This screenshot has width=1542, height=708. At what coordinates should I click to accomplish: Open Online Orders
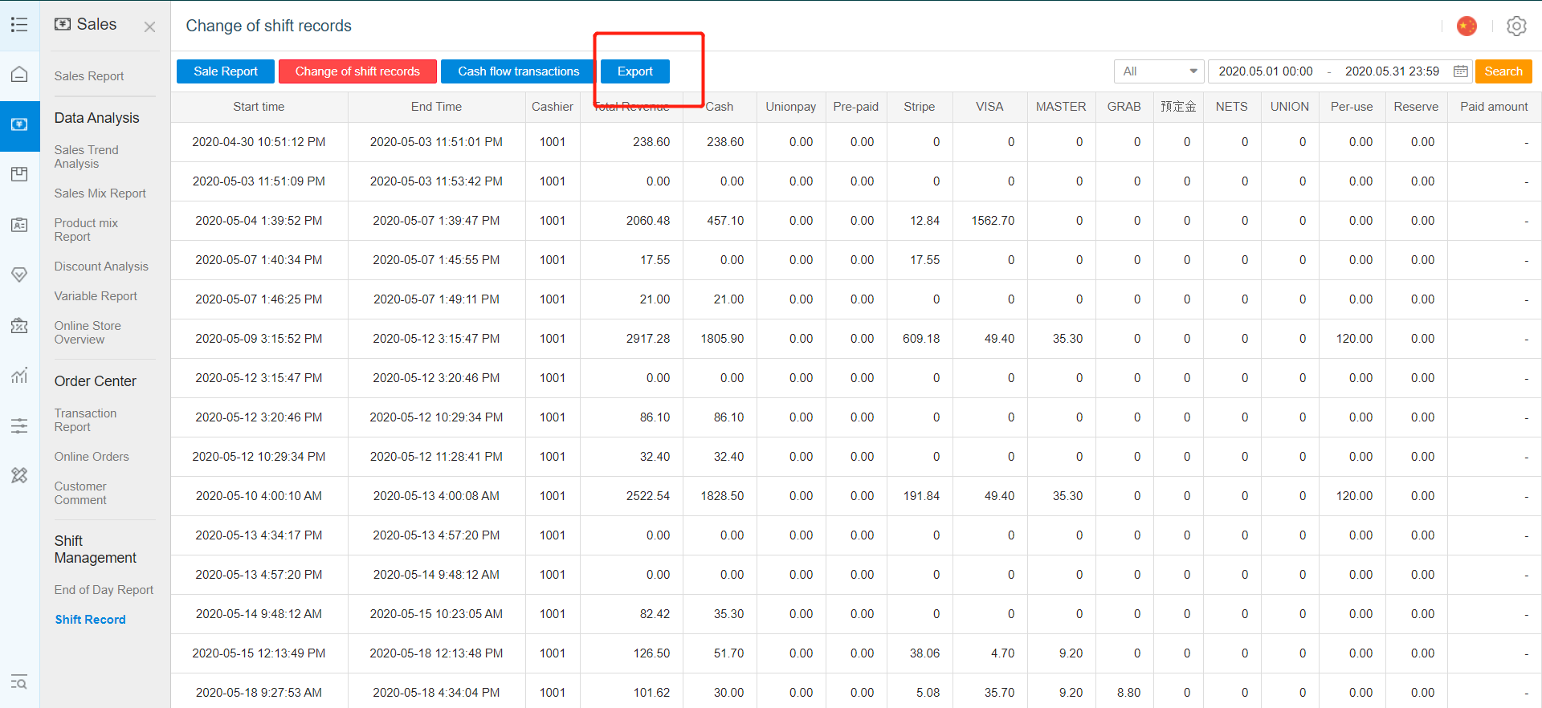coord(92,457)
